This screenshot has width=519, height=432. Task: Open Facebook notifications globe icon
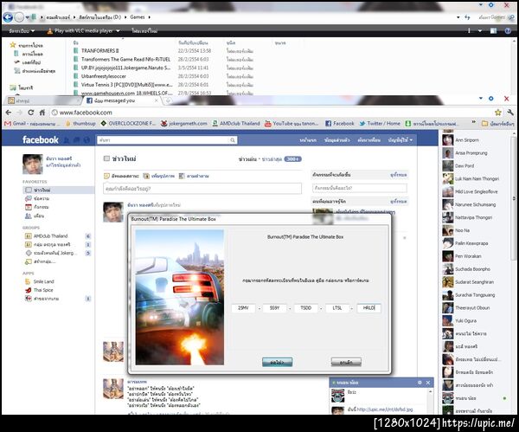[x=86, y=140]
